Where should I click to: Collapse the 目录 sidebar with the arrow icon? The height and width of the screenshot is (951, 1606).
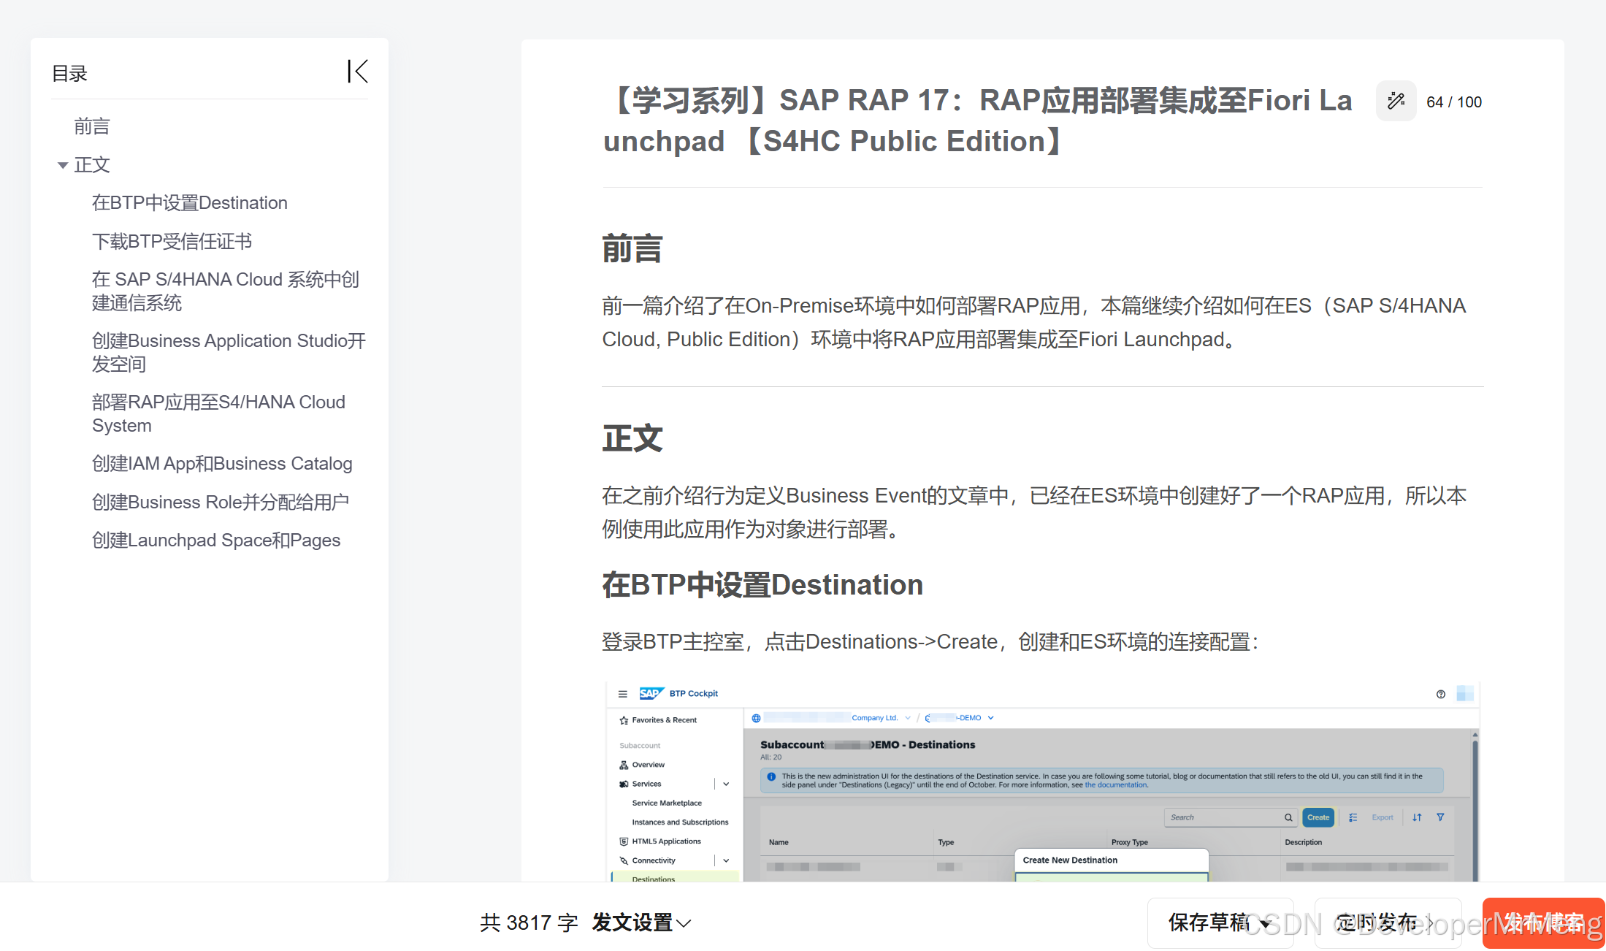tap(357, 72)
